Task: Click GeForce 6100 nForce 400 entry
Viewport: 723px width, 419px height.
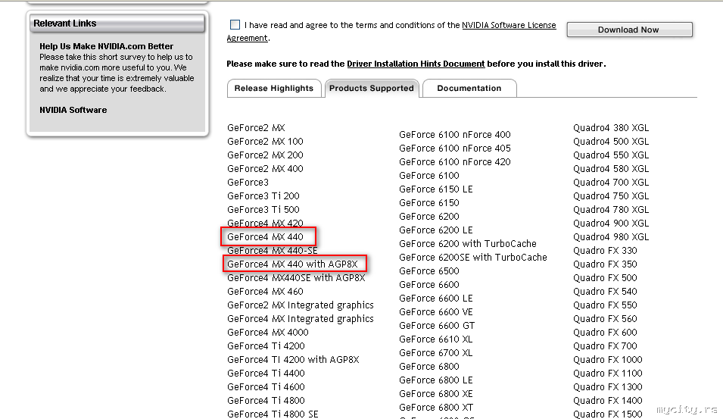Action: pos(455,134)
